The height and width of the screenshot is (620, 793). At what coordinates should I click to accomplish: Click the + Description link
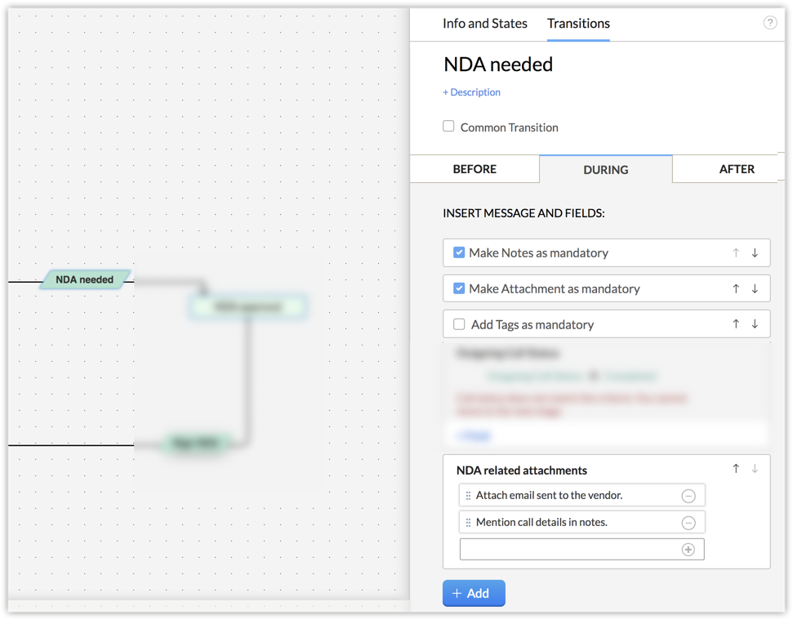(x=471, y=92)
